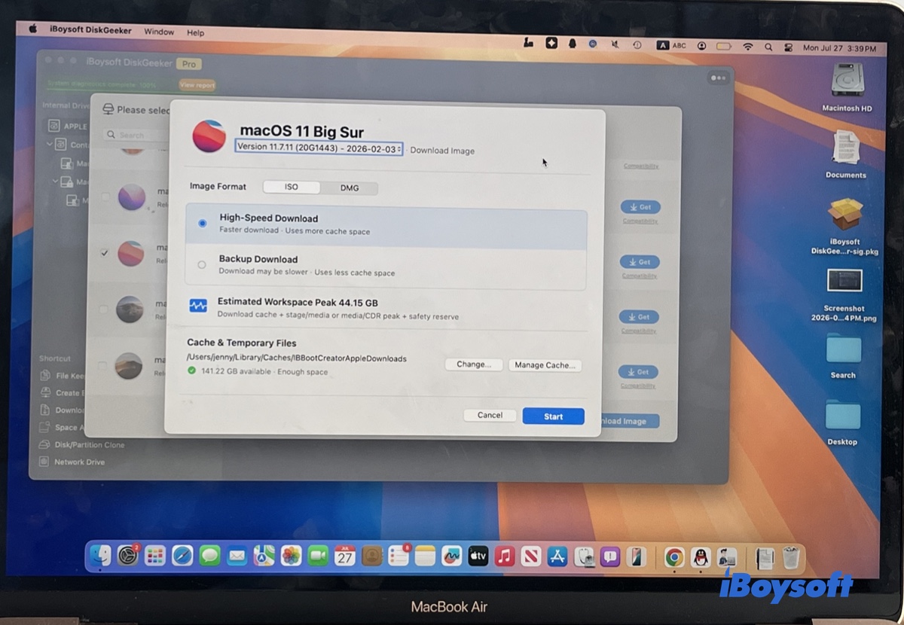Open Launchpad from the Dock
904x625 pixels.
click(155, 556)
